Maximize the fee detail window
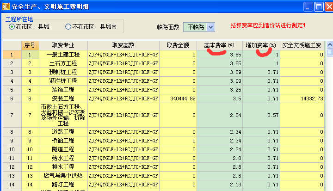 pos(317,6)
